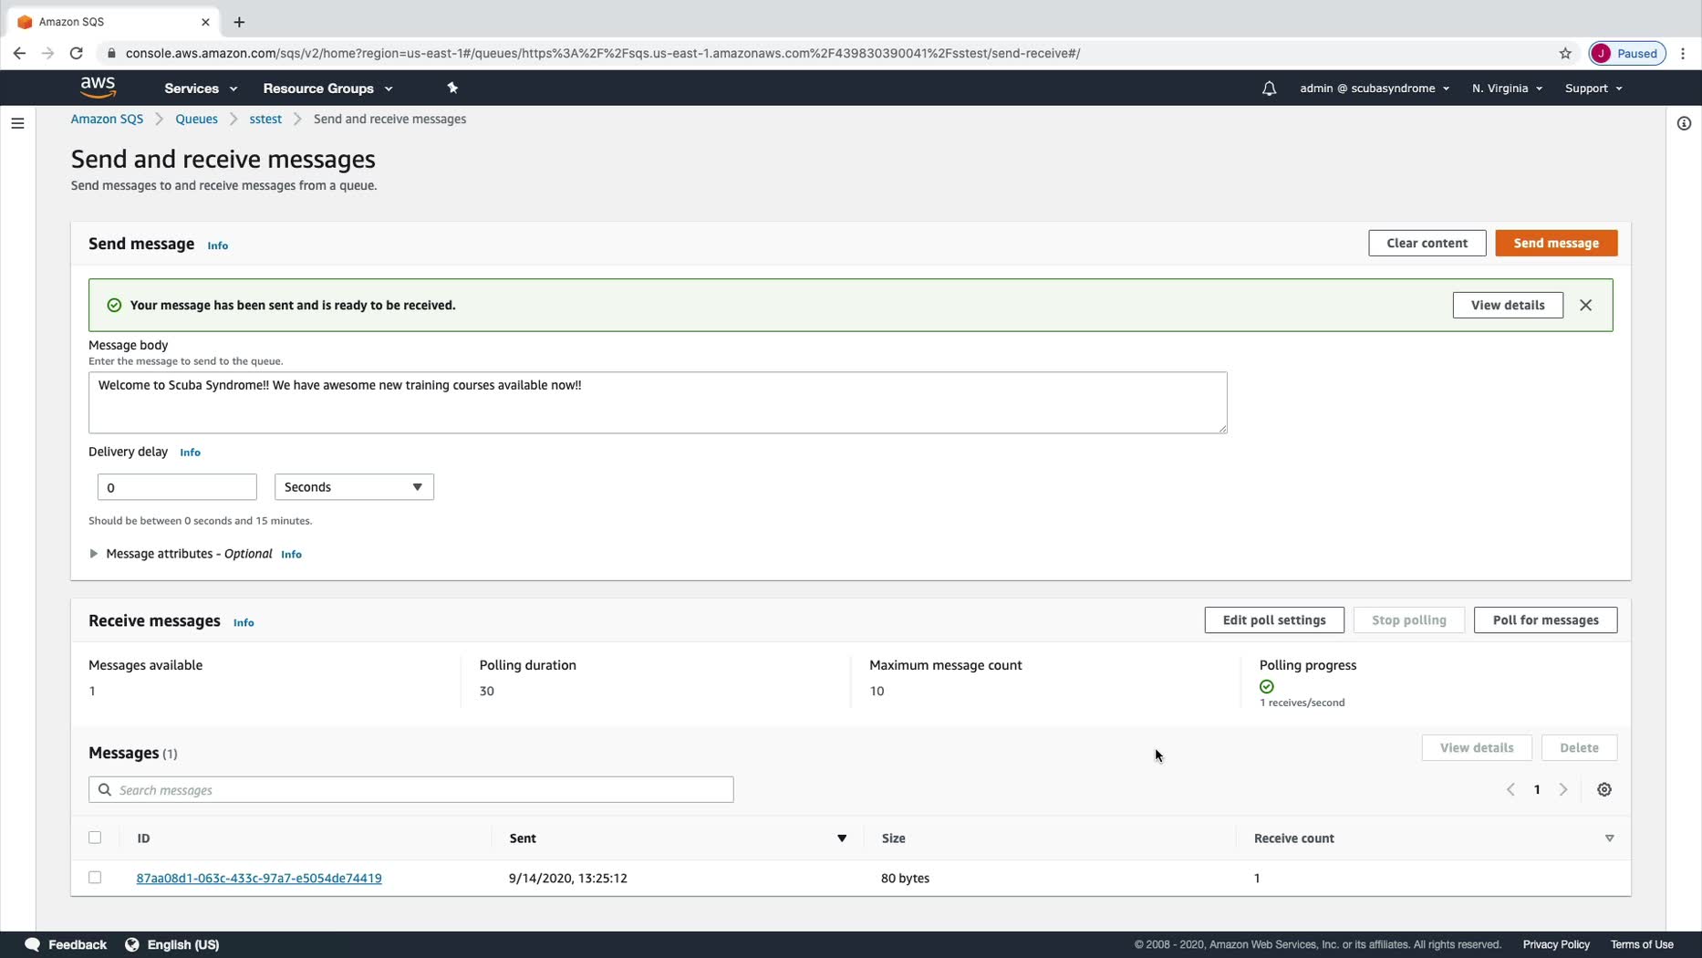Select all messages checkbox in header
Viewport: 1702px width, 958px height.
click(95, 838)
